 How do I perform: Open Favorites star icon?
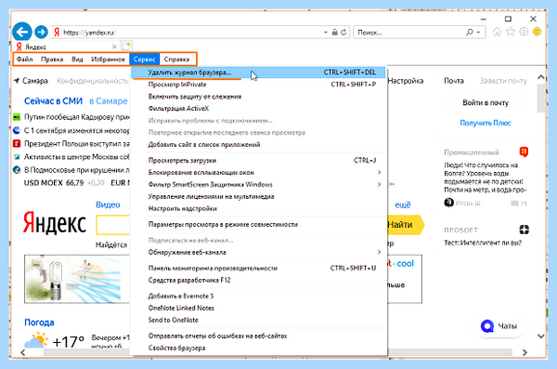[511, 32]
